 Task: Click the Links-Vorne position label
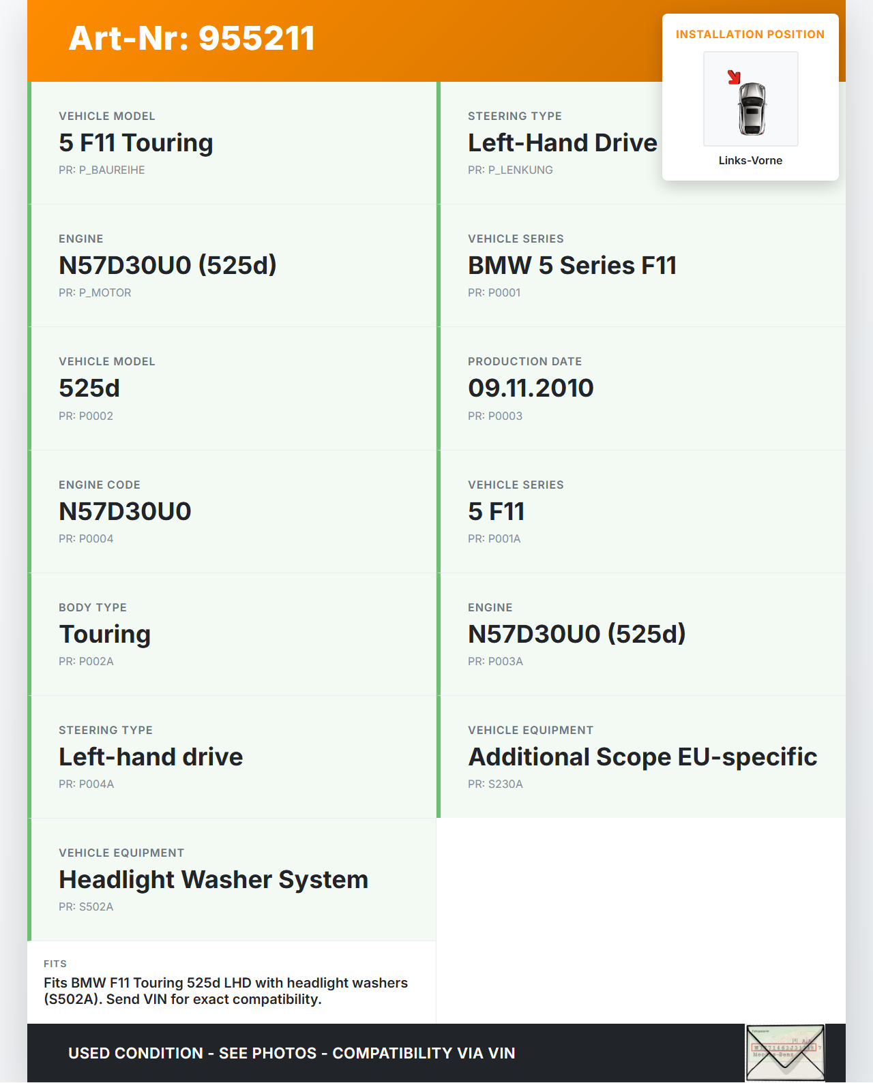[750, 161]
